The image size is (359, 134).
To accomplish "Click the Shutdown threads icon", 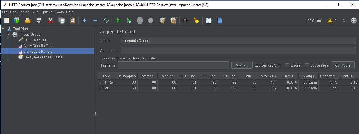I will coord(151,20).
